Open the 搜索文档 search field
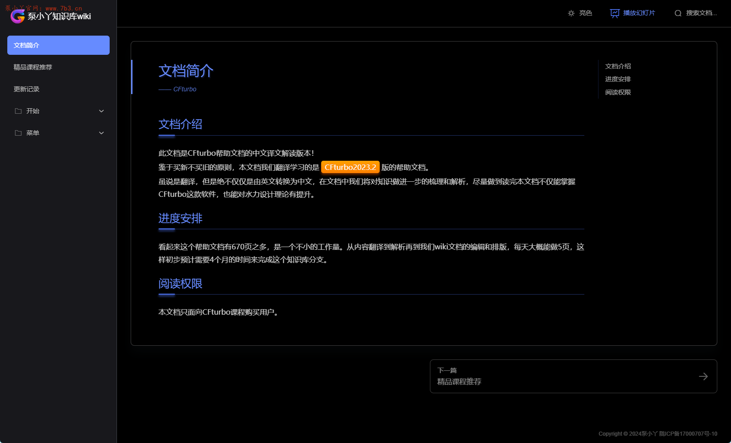The width and height of the screenshot is (731, 443). 696,13
